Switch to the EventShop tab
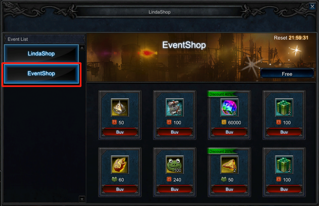 (x=41, y=74)
